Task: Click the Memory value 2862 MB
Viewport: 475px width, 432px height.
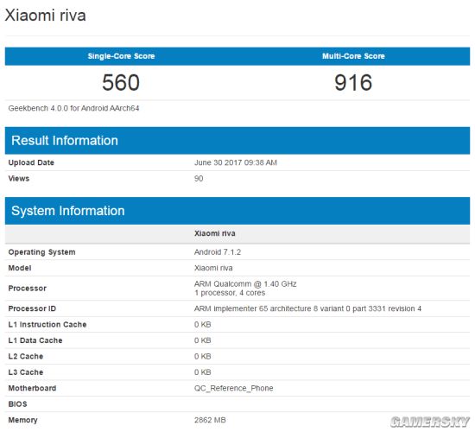Action: [210, 420]
